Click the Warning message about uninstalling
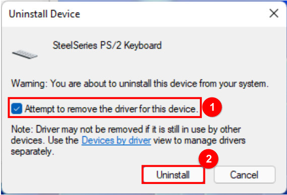Screen dimensions: 287x195 pyautogui.click(x=140, y=84)
